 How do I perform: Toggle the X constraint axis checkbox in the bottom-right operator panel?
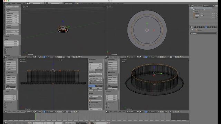(107, 104)
